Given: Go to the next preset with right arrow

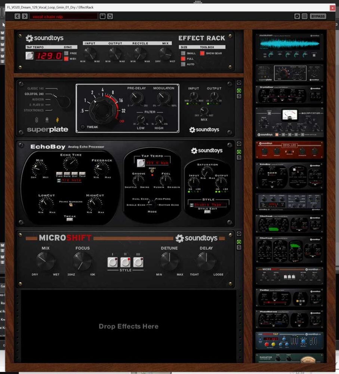Looking at the screenshot, I should tap(25, 16).
